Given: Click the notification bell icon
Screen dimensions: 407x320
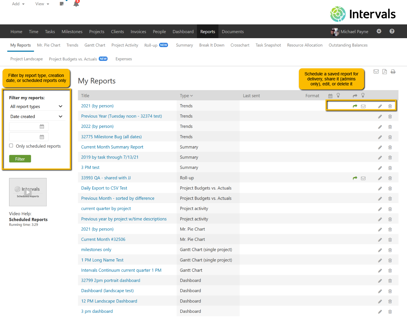Looking at the screenshot, I should (x=76, y=4).
